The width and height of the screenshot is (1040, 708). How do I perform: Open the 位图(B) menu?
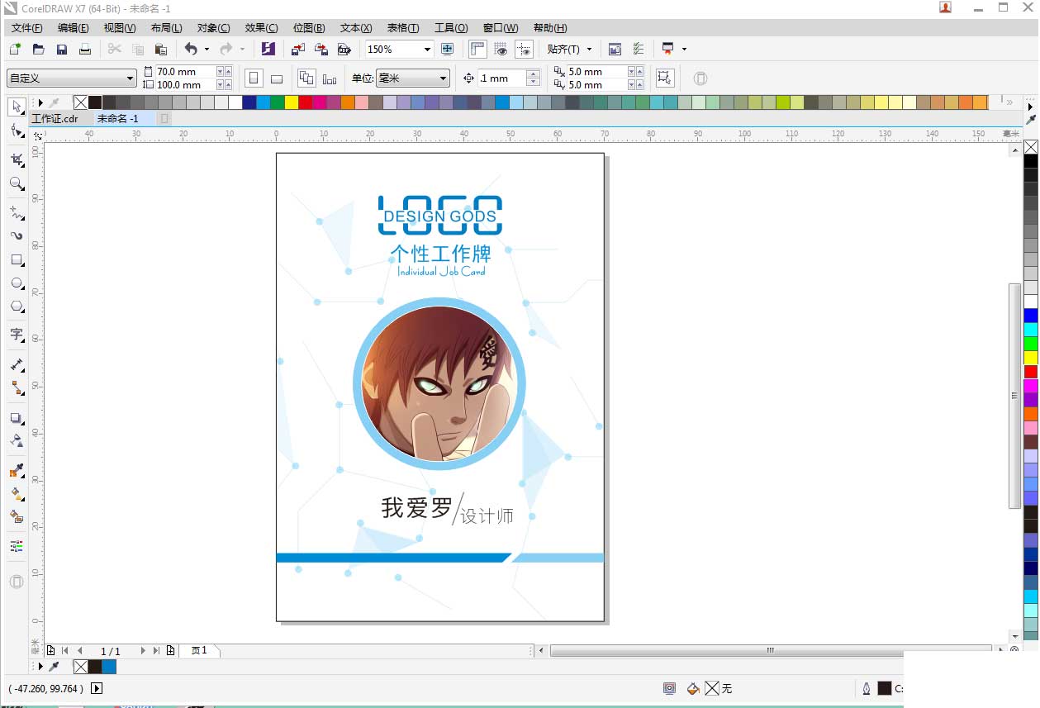click(x=309, y=28)
